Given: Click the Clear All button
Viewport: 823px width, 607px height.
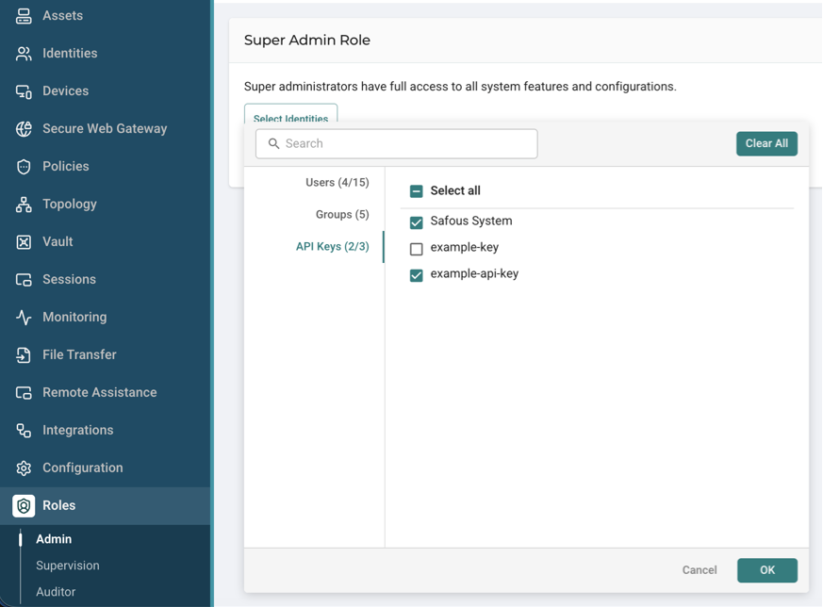Looking at the screenshot, I should (766, 144).
